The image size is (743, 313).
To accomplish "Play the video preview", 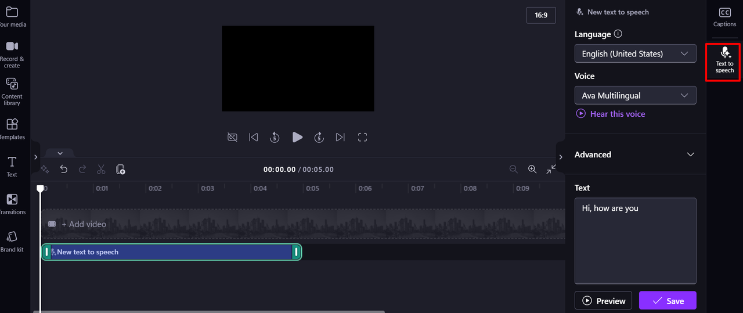I will 297,137.
